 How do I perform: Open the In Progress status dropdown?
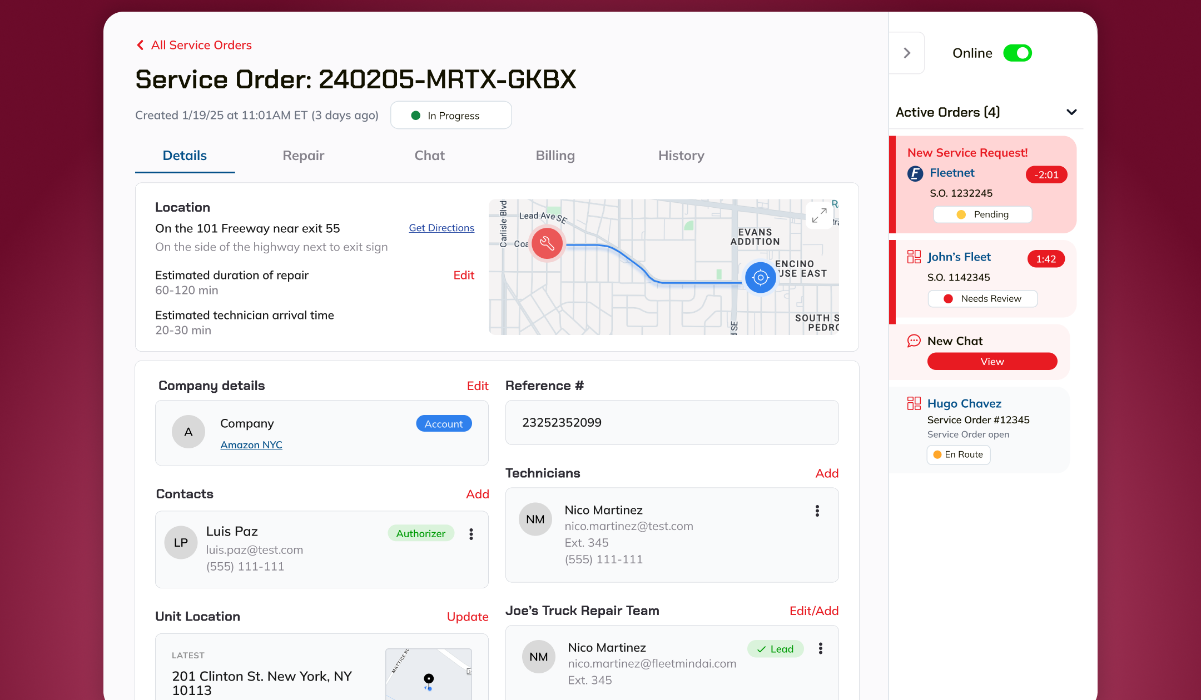tap(451, 116)
